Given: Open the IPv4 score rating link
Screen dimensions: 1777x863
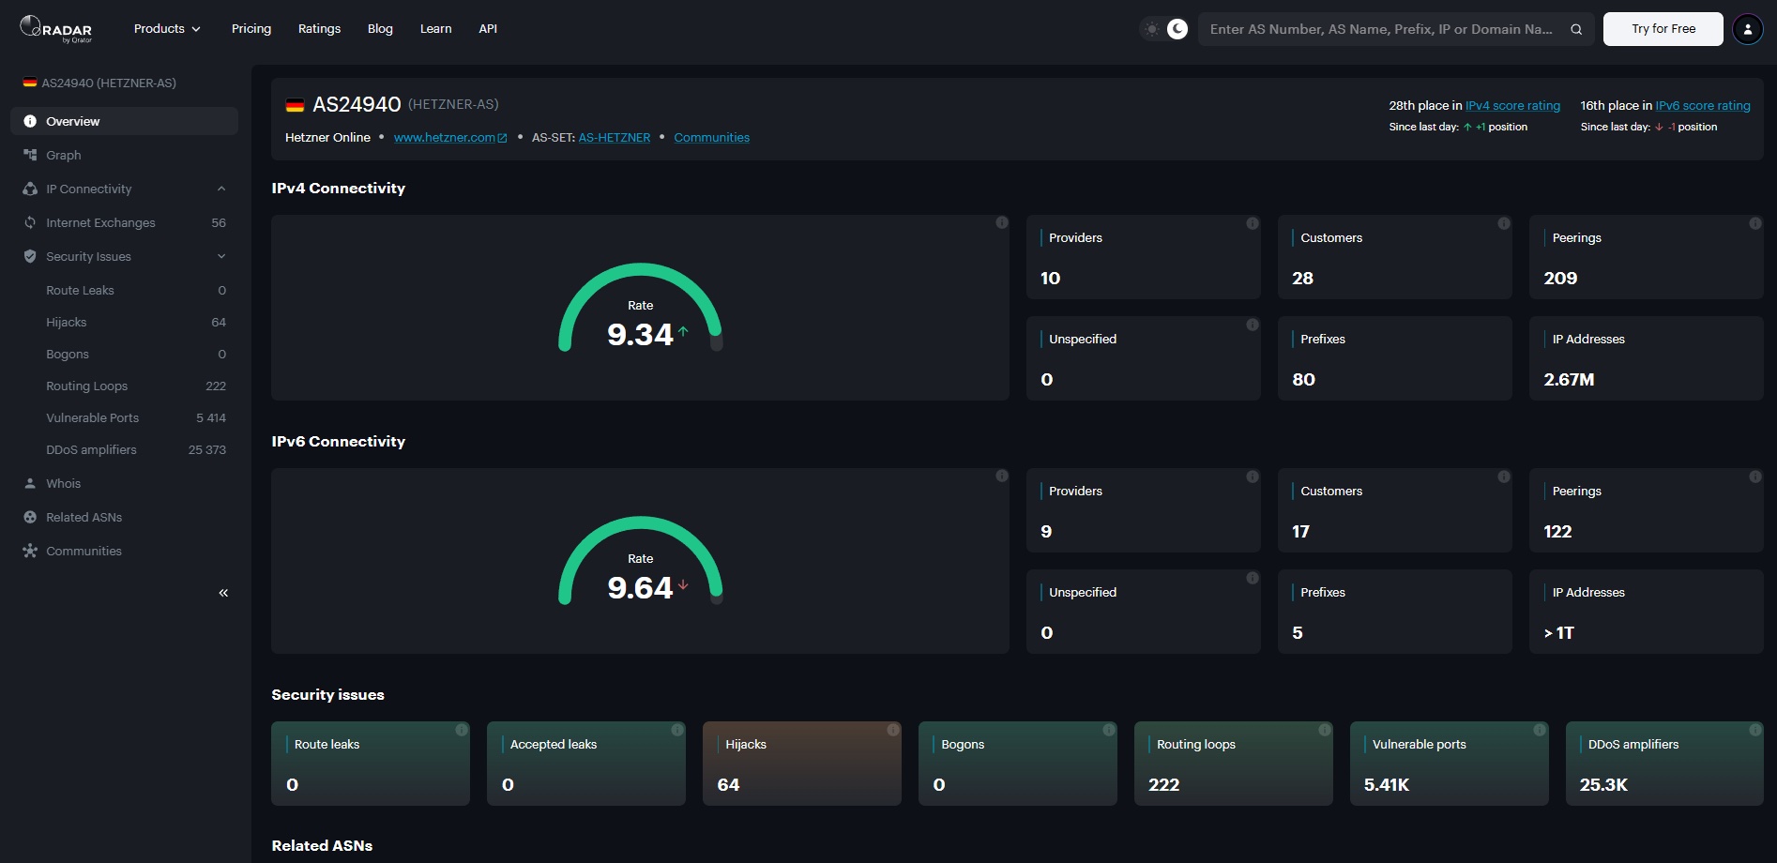Looking at the screenshot, I should (x=1512, y=106).
